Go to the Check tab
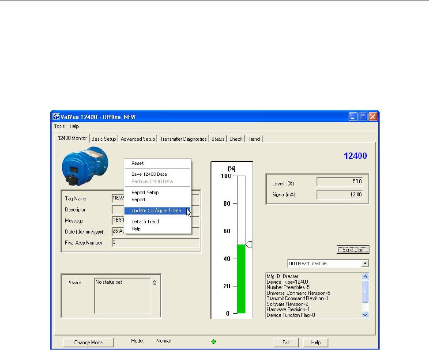 [236, 139]
